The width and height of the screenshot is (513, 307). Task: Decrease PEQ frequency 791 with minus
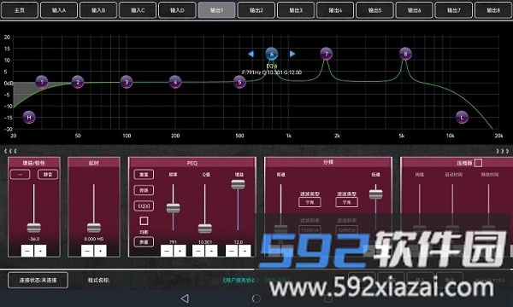point(167,251)
